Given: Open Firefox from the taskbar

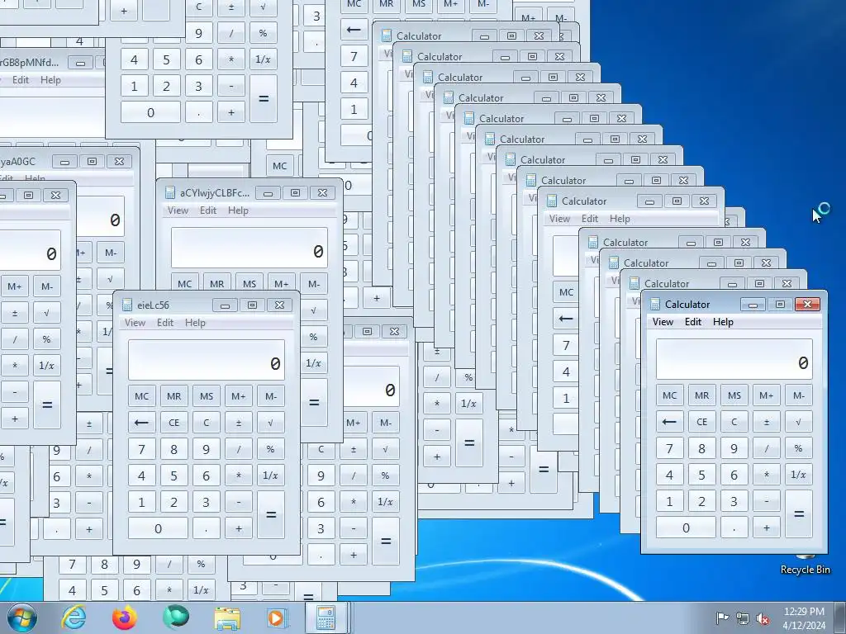Looking at the screenshot, I should point(124,617).
